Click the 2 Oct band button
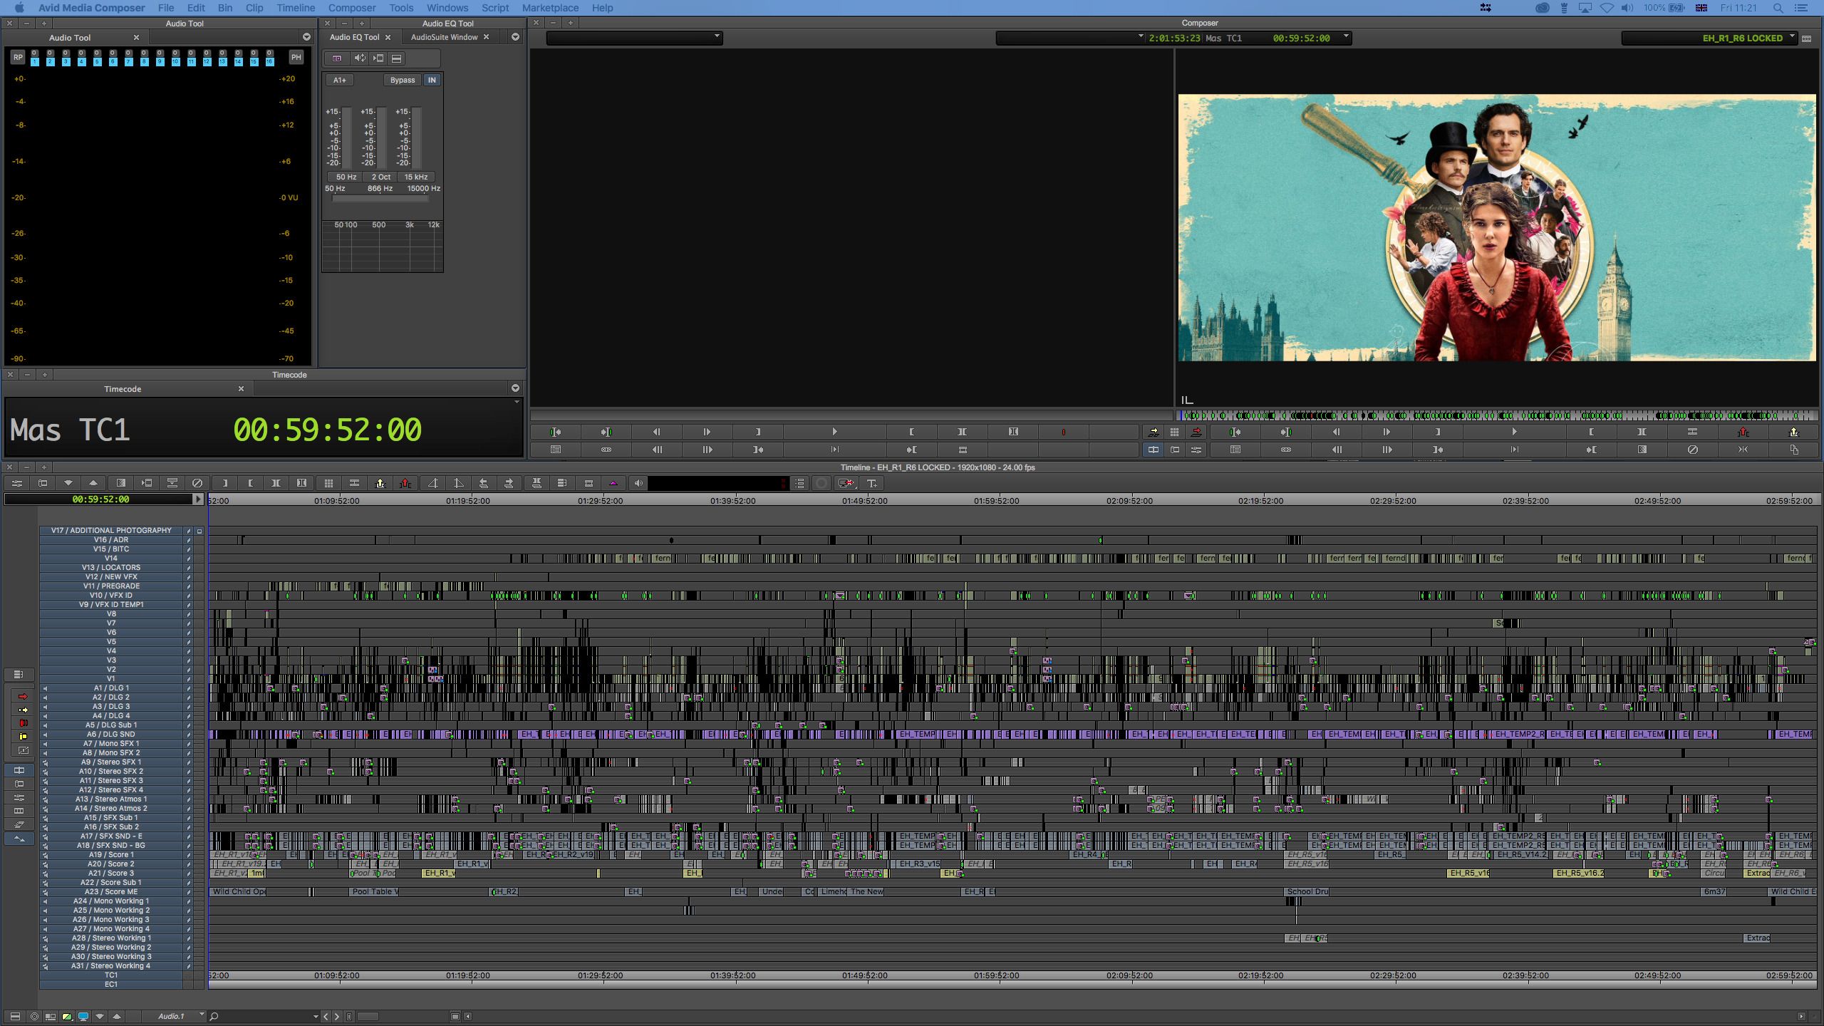Screen dimensions: 1824x1026 [381, 177]
